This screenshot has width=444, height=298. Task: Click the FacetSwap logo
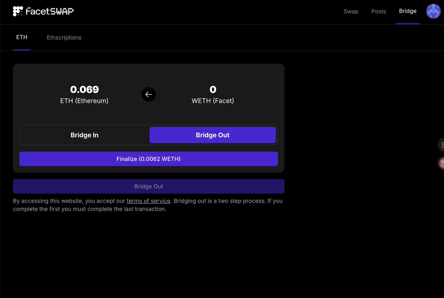43,11
